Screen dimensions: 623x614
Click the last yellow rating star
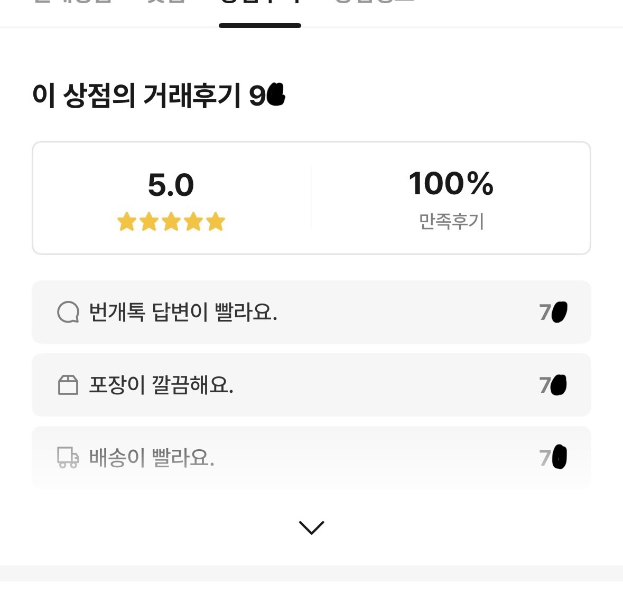(216, 222)
